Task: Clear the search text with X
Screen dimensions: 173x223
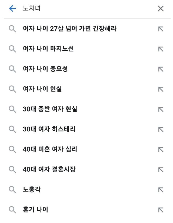Action: coord(161,9)
